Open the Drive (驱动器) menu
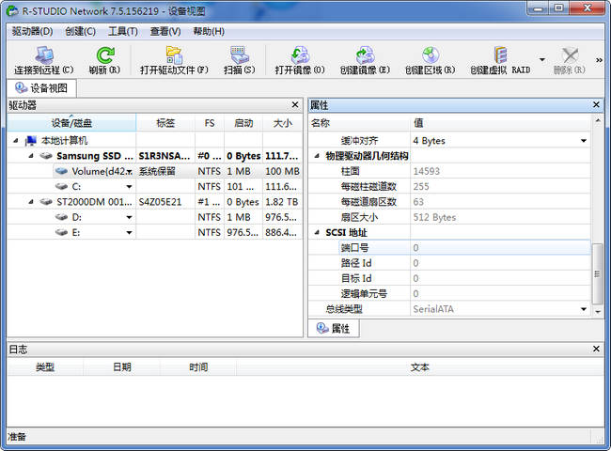This screenshot has height=451, width=611. pos(32,31)
